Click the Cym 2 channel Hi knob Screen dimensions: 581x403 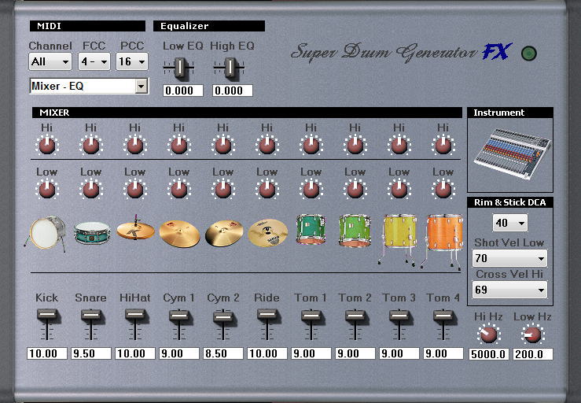click(223, 145)
